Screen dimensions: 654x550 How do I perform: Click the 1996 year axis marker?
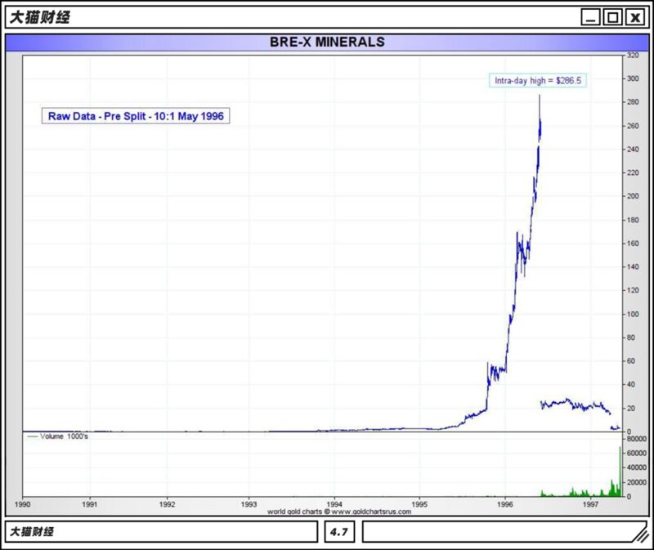pyautogui.click(x=504, y=504)
